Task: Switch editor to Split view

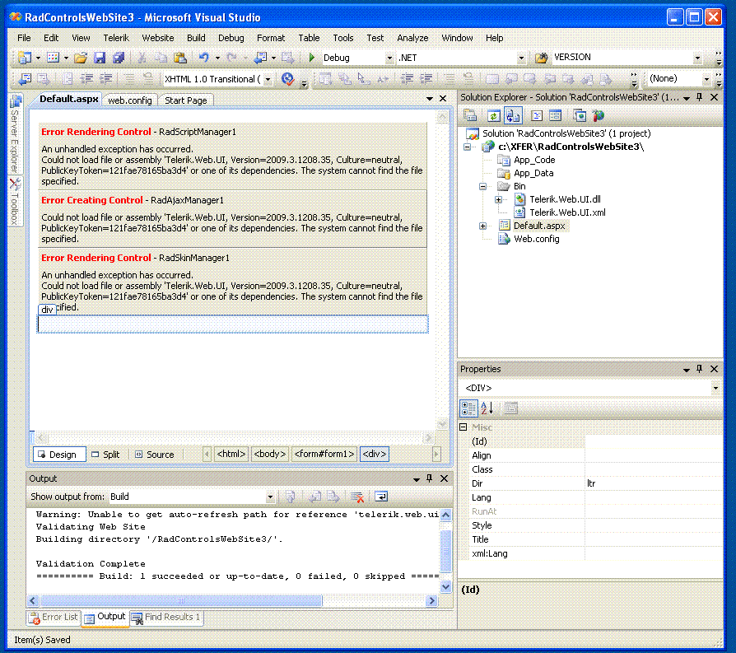Action: click(x=106, y=455)
